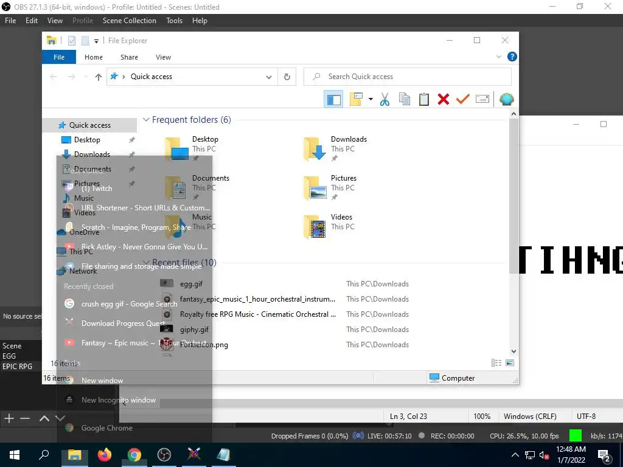Click the Search Quick access field
This screenshot has height=467, width=623.
tap(408, 77)
